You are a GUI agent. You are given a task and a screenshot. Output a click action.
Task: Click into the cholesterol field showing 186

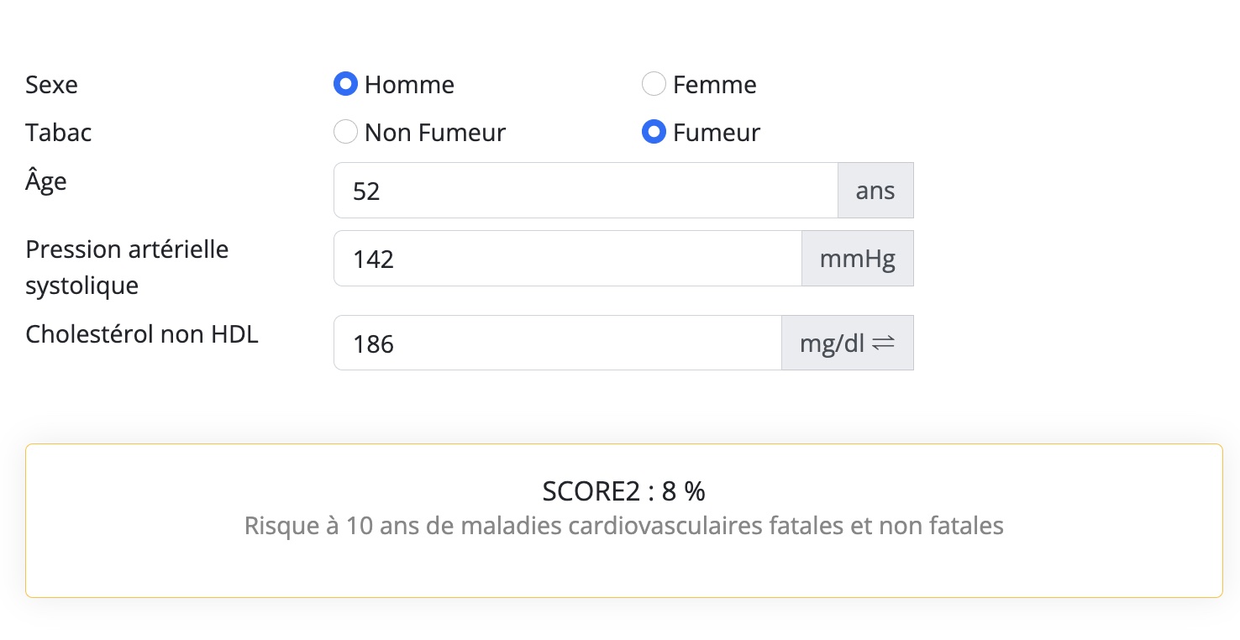point(558,343)
